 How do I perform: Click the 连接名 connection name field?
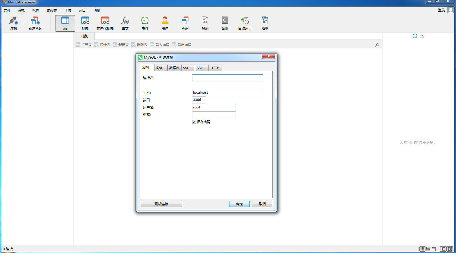coord(228,78)
